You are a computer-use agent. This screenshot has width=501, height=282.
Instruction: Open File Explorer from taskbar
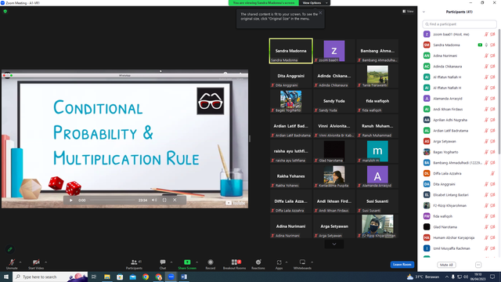coord(107,277)
